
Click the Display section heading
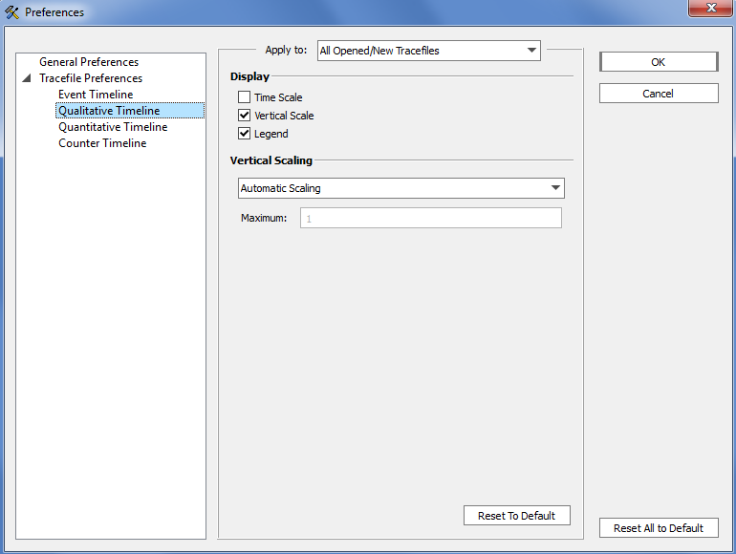(x=249, y=76)
